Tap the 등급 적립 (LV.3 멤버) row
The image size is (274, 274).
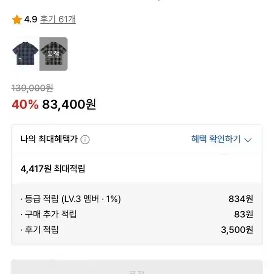(137, 199)
